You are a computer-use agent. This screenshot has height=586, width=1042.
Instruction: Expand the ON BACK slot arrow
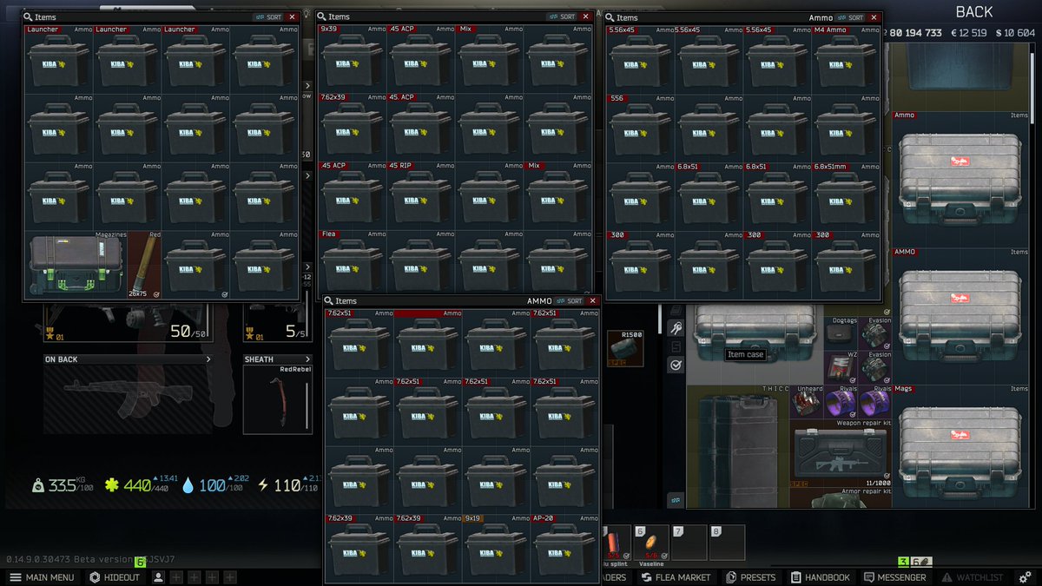(x=208, y=359)
